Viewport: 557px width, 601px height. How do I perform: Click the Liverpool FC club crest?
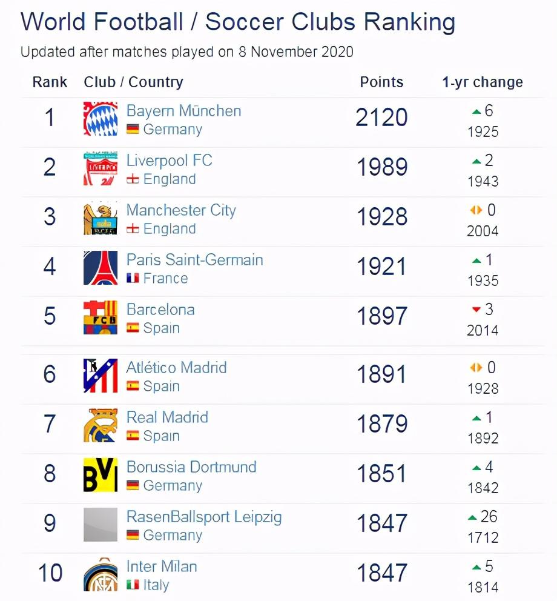101,168
